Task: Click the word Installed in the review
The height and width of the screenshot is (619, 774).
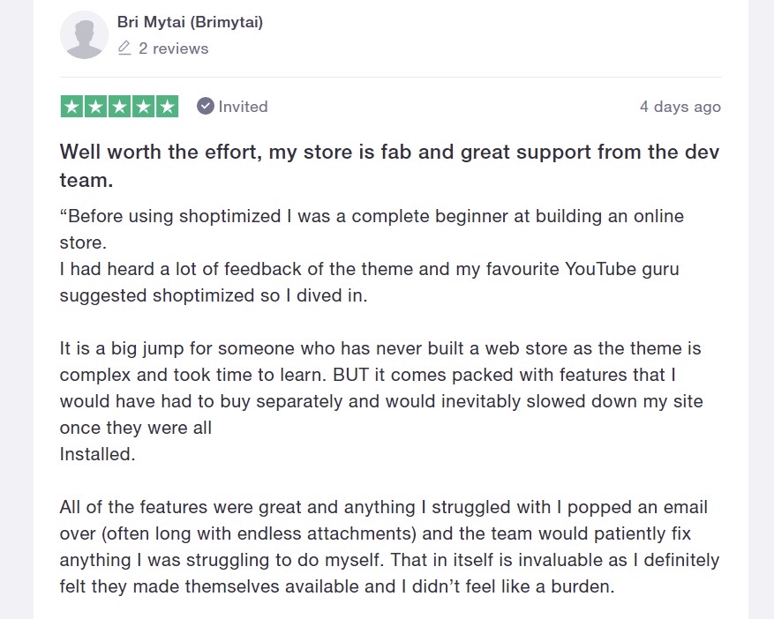Action: click(x=97, y=454)
